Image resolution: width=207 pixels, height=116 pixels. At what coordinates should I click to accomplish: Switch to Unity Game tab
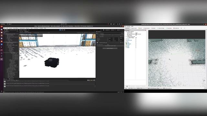[27, 32]
